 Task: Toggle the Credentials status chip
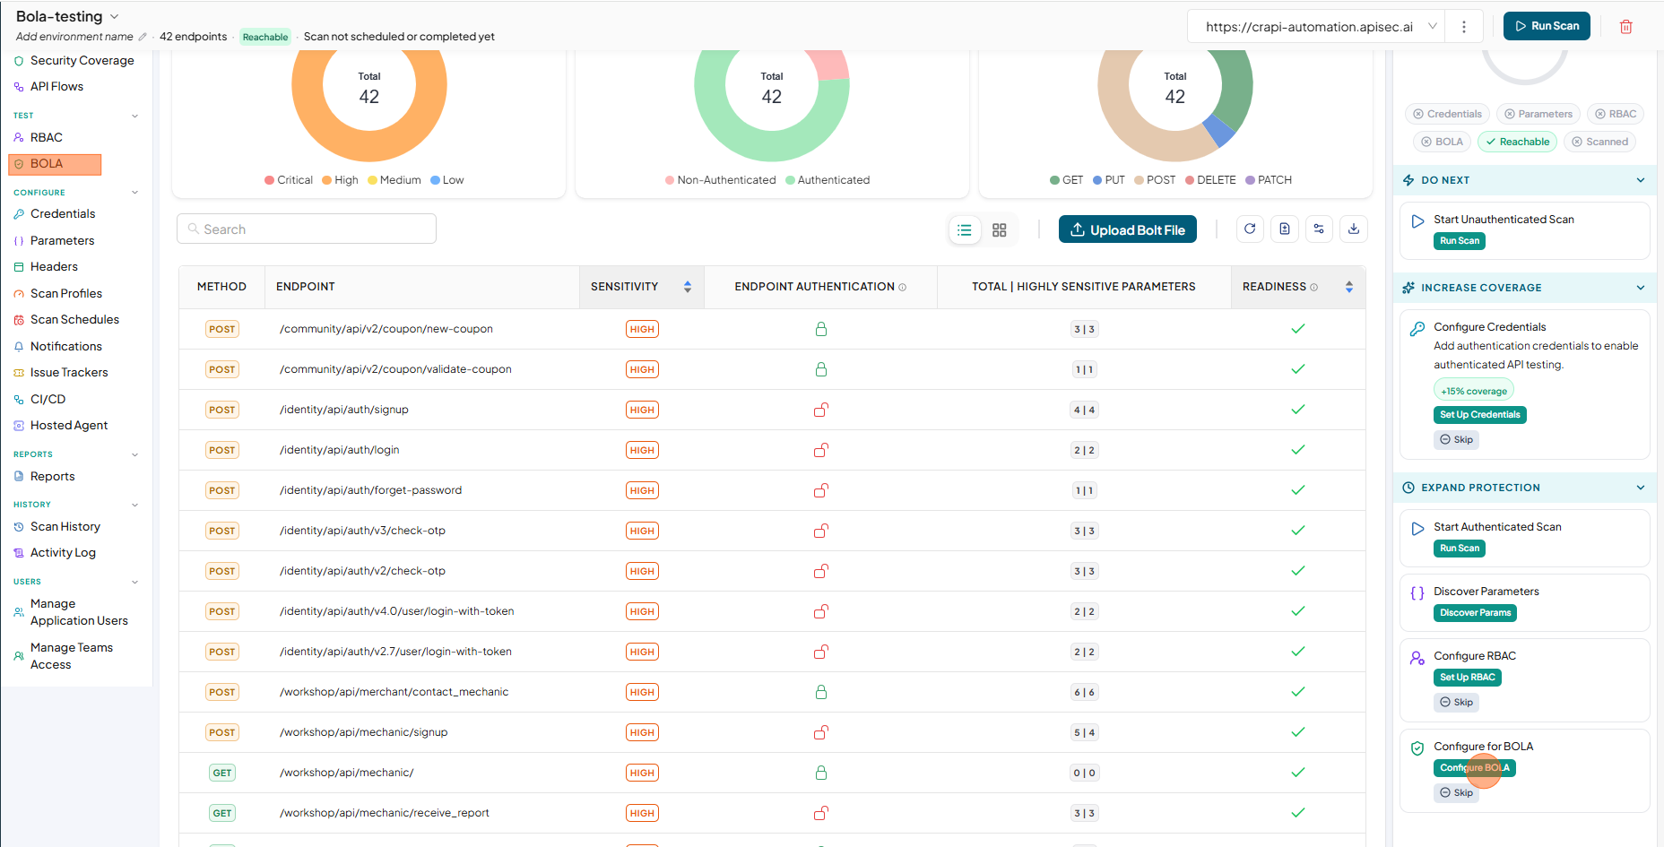(x=1447, y=114)
